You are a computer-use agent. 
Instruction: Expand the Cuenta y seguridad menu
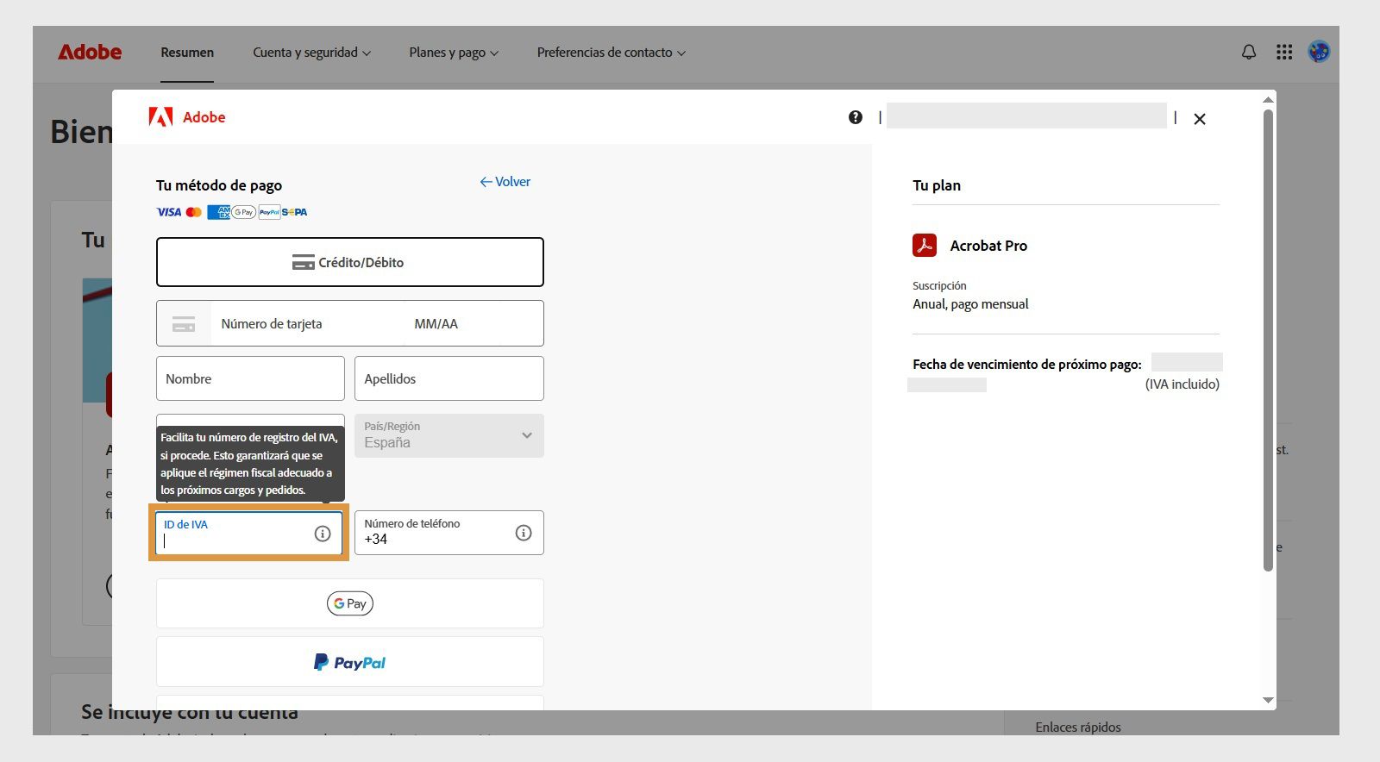pyautogui.click(x=311, y=53)
